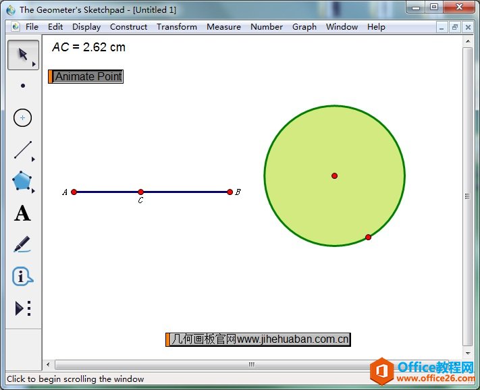Image resolution: width=480 pixels, height=390 pixels.
Task: Open the Measure menu
Action: pos(223,27)
